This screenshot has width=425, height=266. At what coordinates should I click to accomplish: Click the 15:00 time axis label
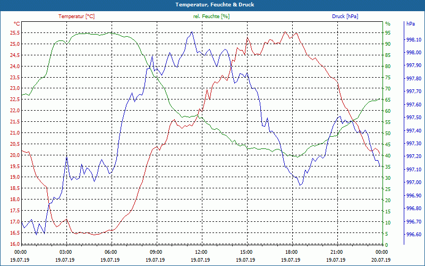point(246,252)
